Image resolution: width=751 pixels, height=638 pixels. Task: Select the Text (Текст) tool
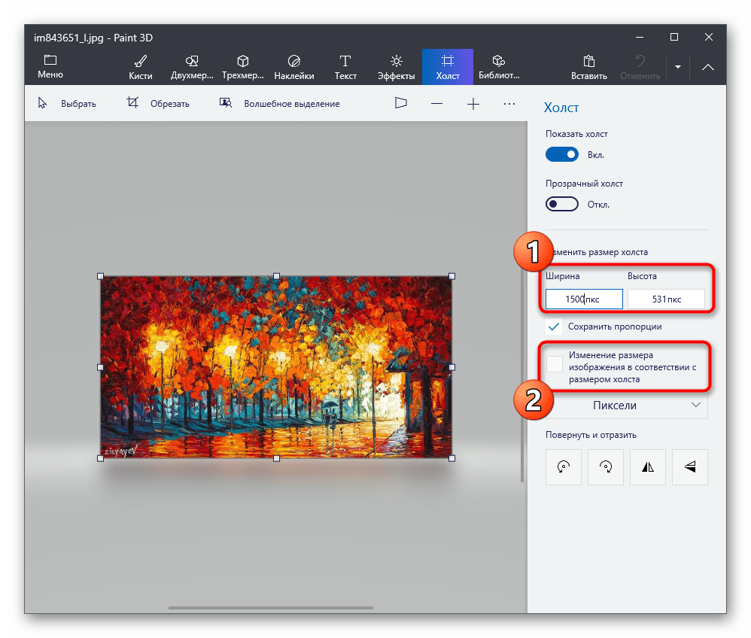(345, 66)
